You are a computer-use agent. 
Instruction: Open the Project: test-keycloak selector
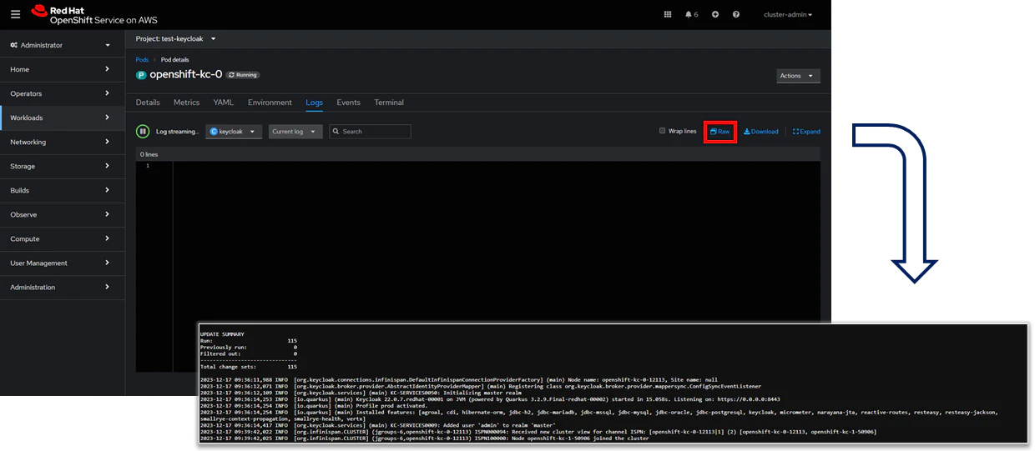click(175, 38)
